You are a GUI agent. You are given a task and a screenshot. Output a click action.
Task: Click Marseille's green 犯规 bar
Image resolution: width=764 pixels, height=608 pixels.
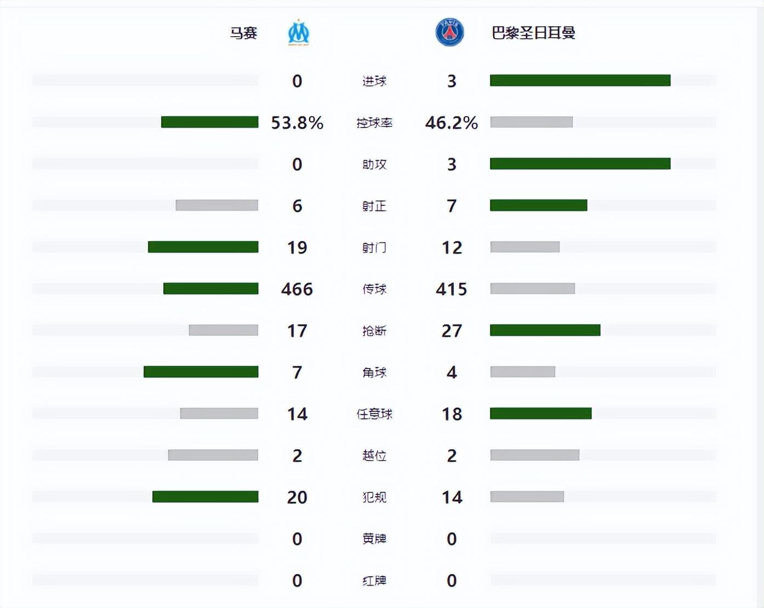[x=205, y=497]
